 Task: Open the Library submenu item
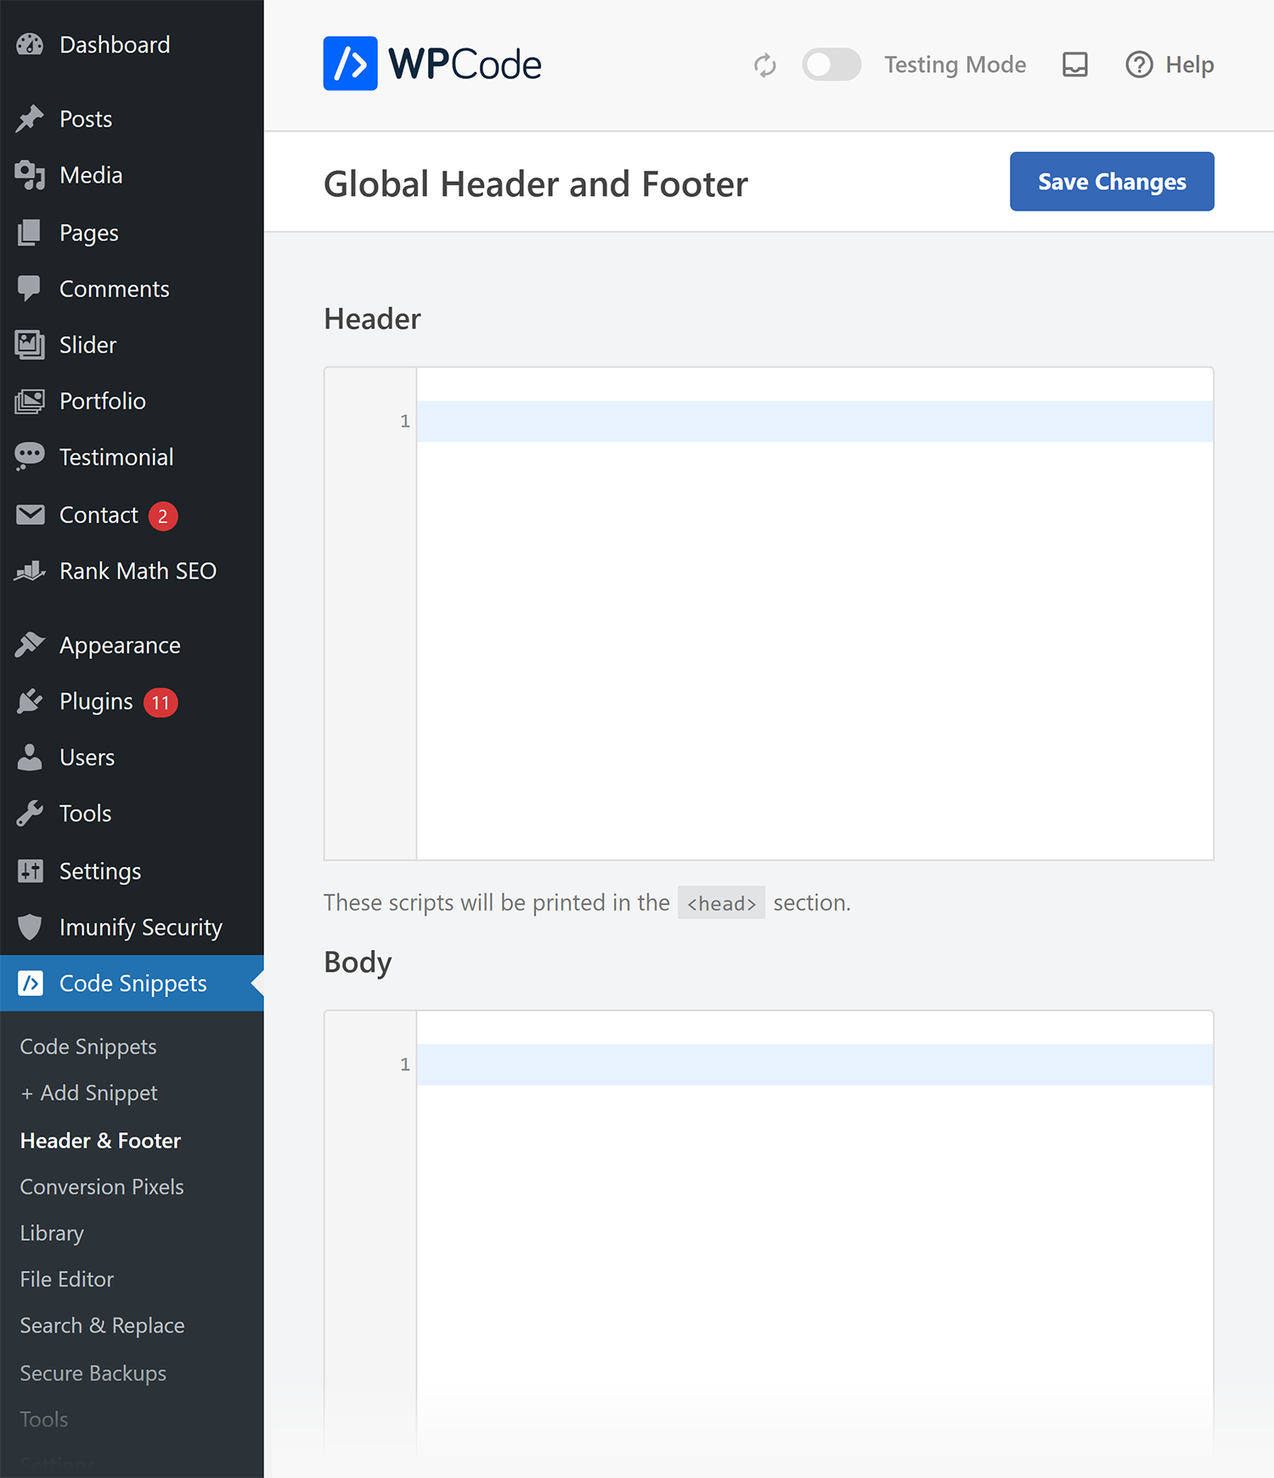pos(52,1233)
